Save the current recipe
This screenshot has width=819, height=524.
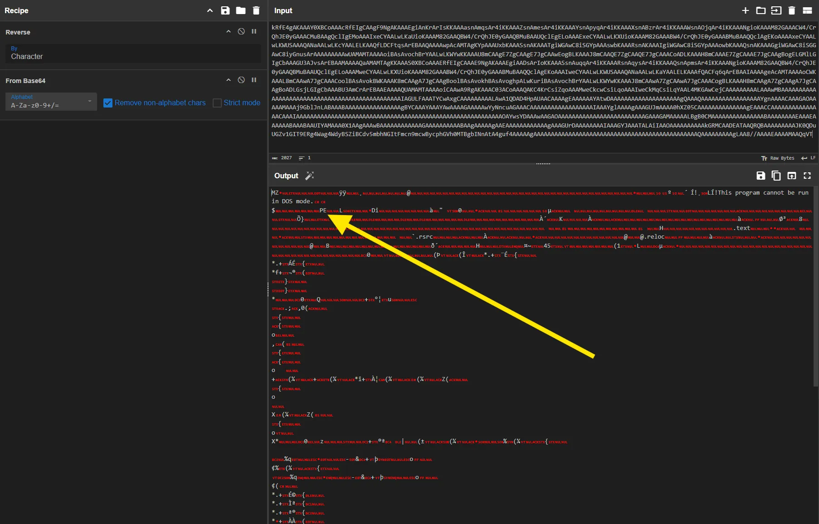[x=225, y=10]
